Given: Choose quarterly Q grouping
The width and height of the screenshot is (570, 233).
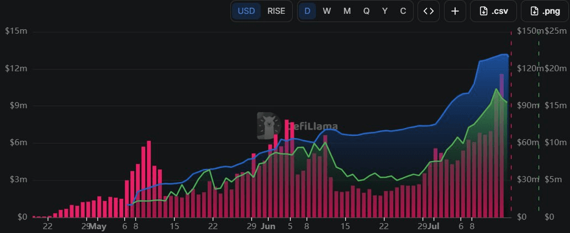Looking at the screenshot, I should [x=366, y=11].
